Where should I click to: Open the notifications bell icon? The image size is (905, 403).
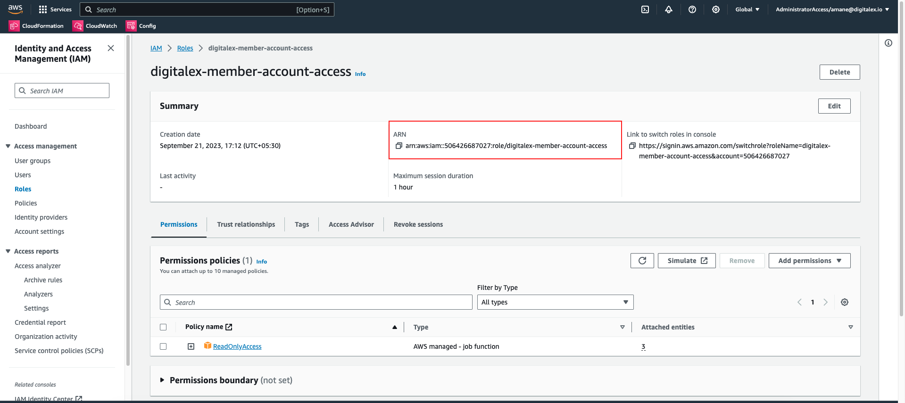tap(669, 9)
